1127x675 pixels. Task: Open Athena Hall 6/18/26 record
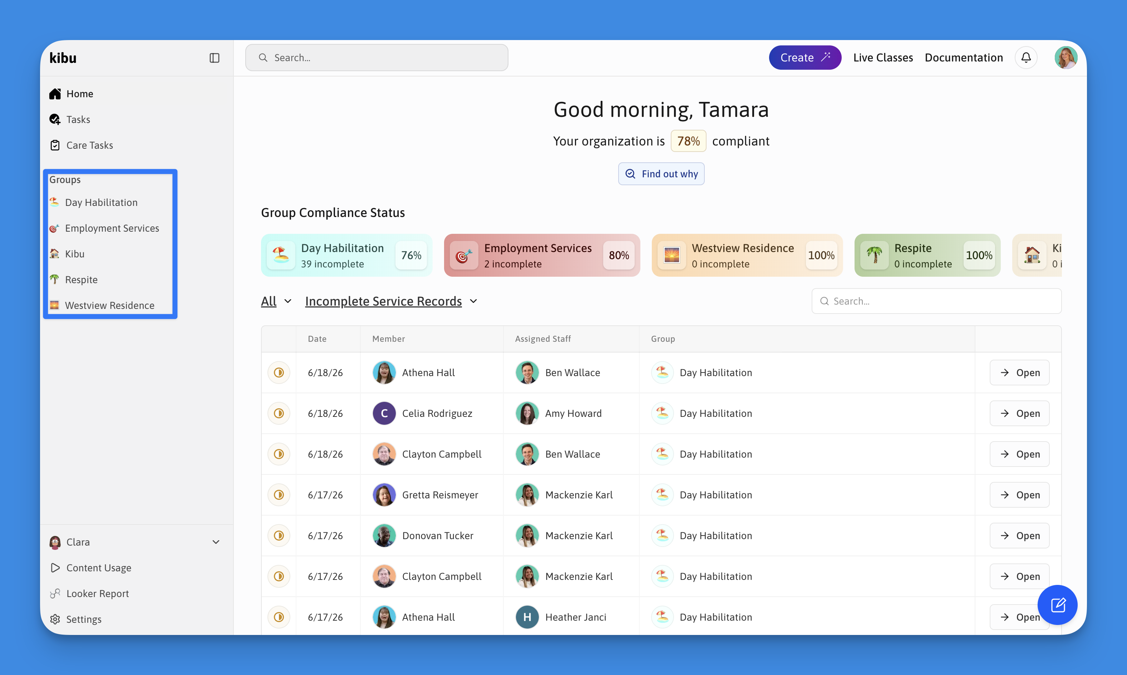click(1019, 373)
